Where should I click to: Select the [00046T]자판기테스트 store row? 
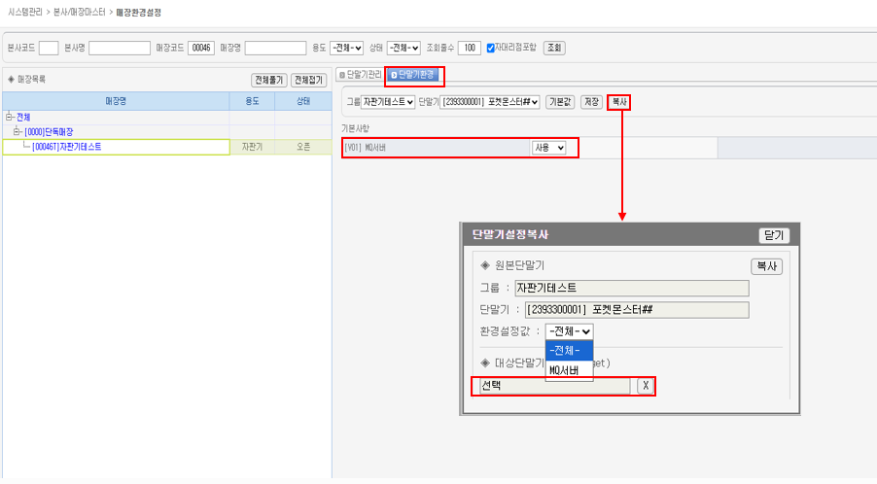point(66,147)
